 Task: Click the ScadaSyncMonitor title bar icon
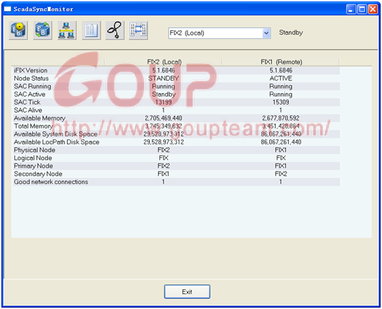pyautogui.click(x=8, y=9)
